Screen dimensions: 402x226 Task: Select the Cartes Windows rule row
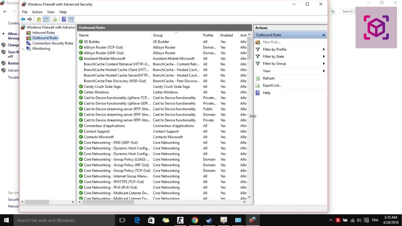pos(163,92)
